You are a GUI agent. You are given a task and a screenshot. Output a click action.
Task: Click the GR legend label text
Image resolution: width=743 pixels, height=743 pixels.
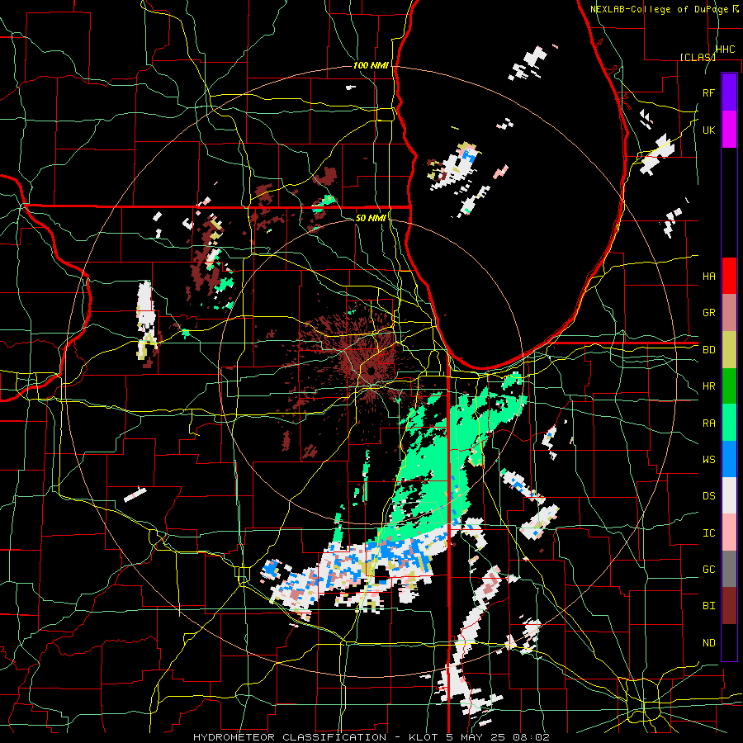[708, 313]
